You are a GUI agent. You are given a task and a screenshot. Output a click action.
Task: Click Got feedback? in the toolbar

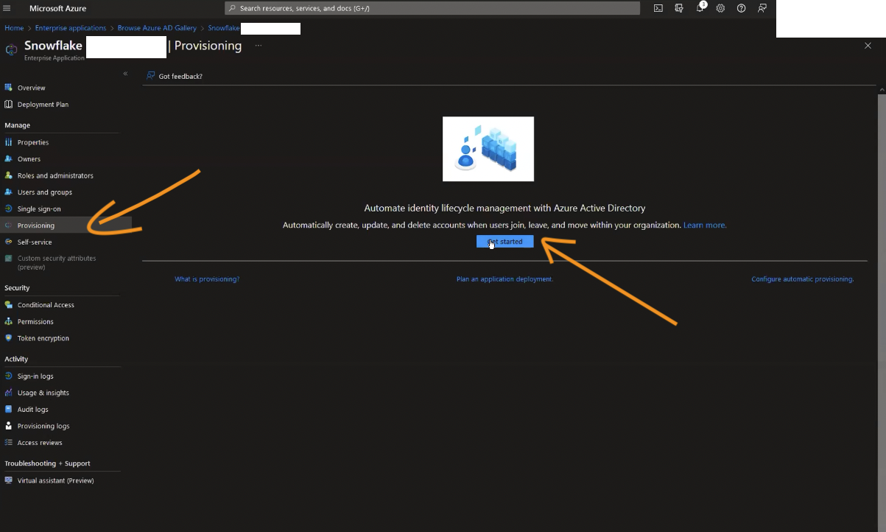(175, 76)
